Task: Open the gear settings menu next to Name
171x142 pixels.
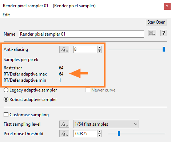Action: click(x=152, y=33)
